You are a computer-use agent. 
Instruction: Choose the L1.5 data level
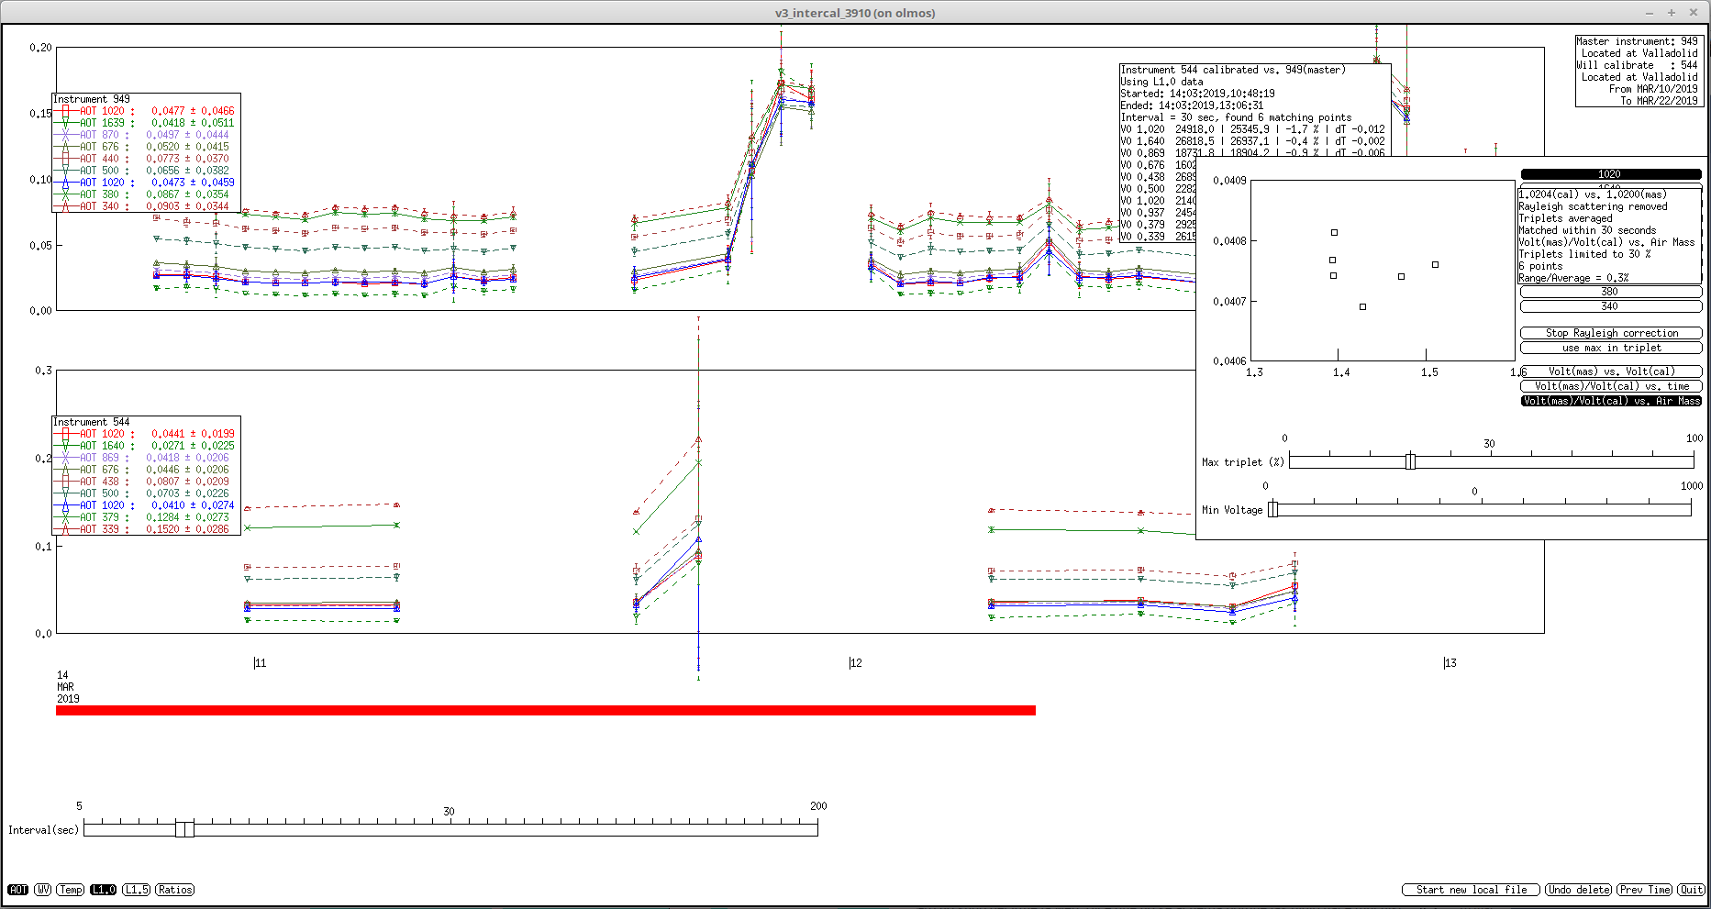tap(136, 890)
